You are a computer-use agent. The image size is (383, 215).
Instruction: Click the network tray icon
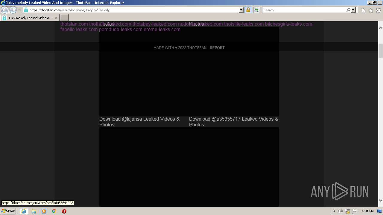[348, 211]
